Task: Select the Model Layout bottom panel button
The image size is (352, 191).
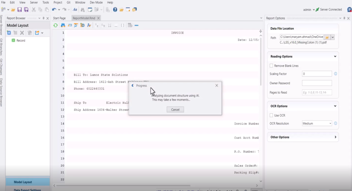Action: pyautogui.click(x=23, y=182)
